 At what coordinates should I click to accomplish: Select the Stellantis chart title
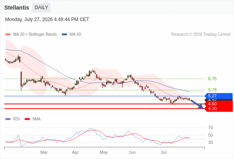point(17,8)
